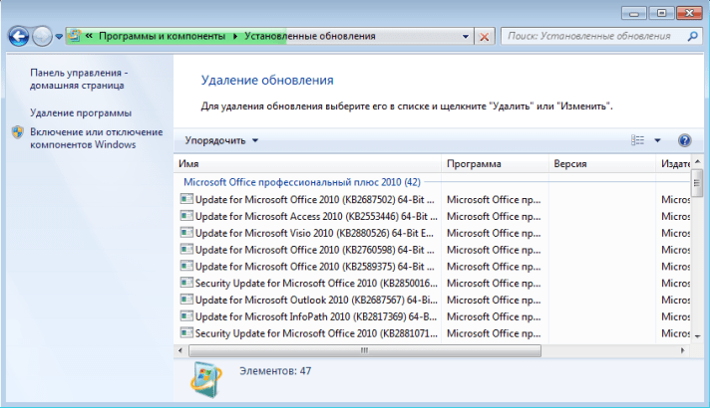Click the greyed Forward navigation arrow
This screenshot has width=710, height=408.
[x=42, y=36]
